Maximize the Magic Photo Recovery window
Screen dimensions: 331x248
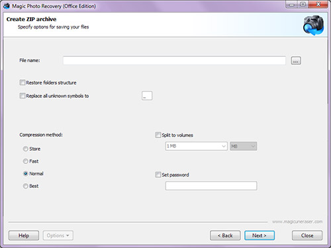coord(303,5)
